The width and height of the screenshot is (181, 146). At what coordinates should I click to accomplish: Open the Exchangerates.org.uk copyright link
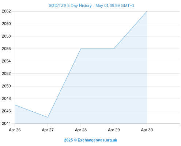91,140
